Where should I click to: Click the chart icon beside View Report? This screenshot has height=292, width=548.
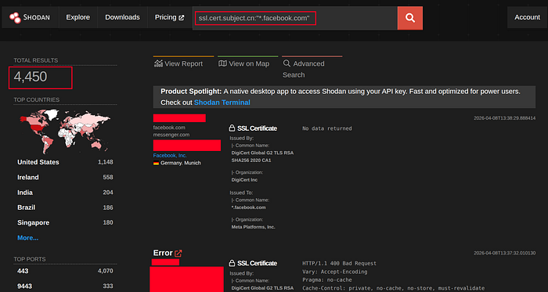(158, 63)
